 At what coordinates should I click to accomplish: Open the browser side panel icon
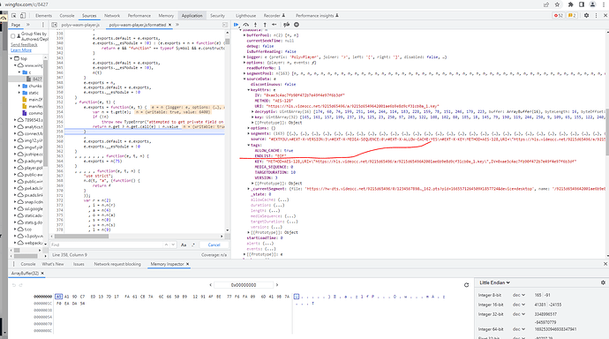[582, 4]
